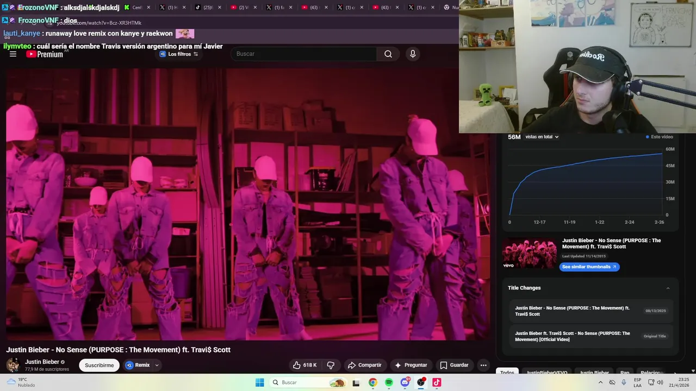The image size is (696, 391).
Task: Click microphone icon in system tray
Action: (624, 382)
